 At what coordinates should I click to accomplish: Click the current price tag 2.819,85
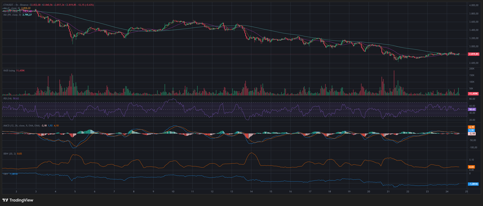point(474,54)
